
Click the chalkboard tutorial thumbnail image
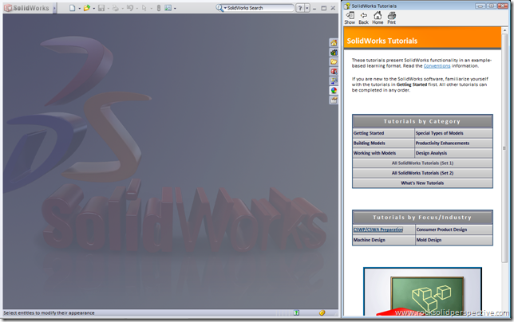(x=422, y=292)
